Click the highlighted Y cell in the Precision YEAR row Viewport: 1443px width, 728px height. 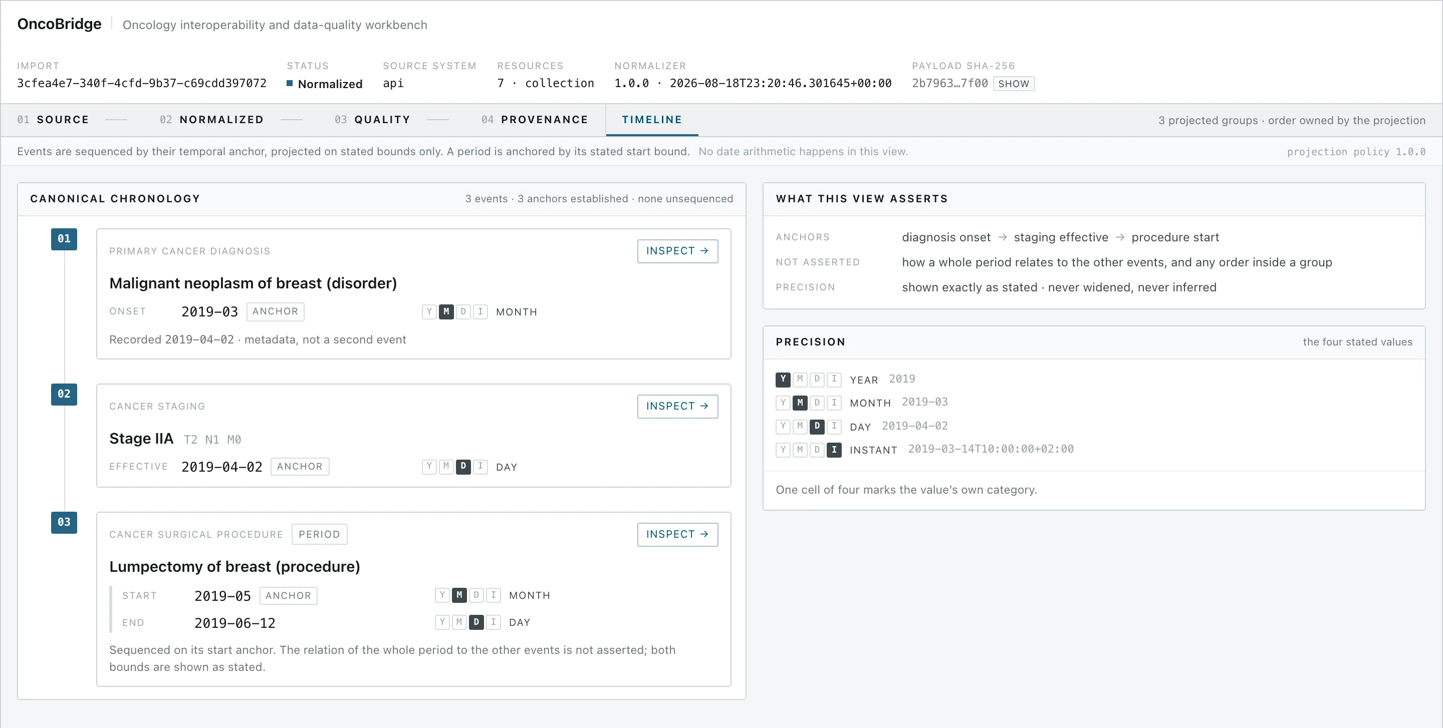click(783, 380)
